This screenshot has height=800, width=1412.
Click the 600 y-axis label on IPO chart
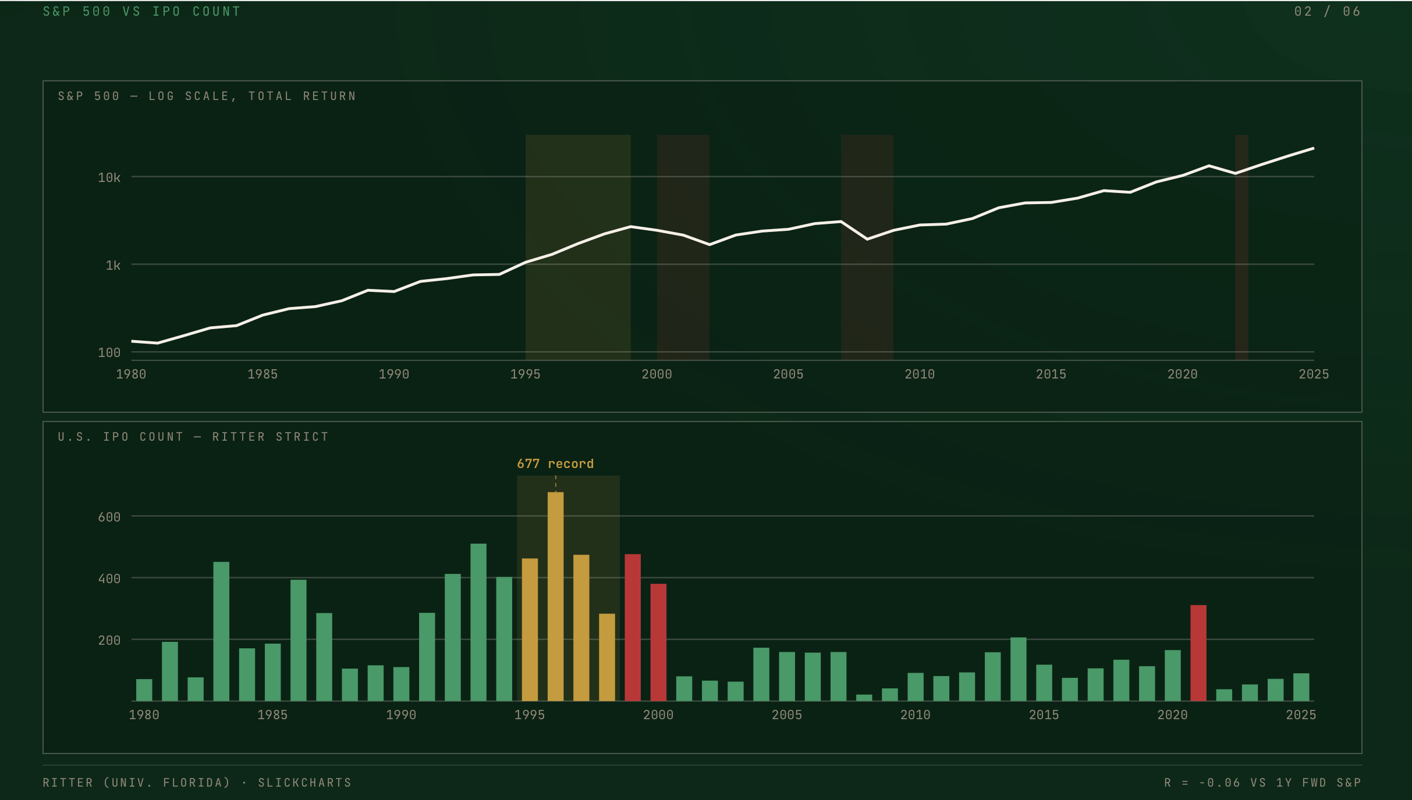point(109,517)
